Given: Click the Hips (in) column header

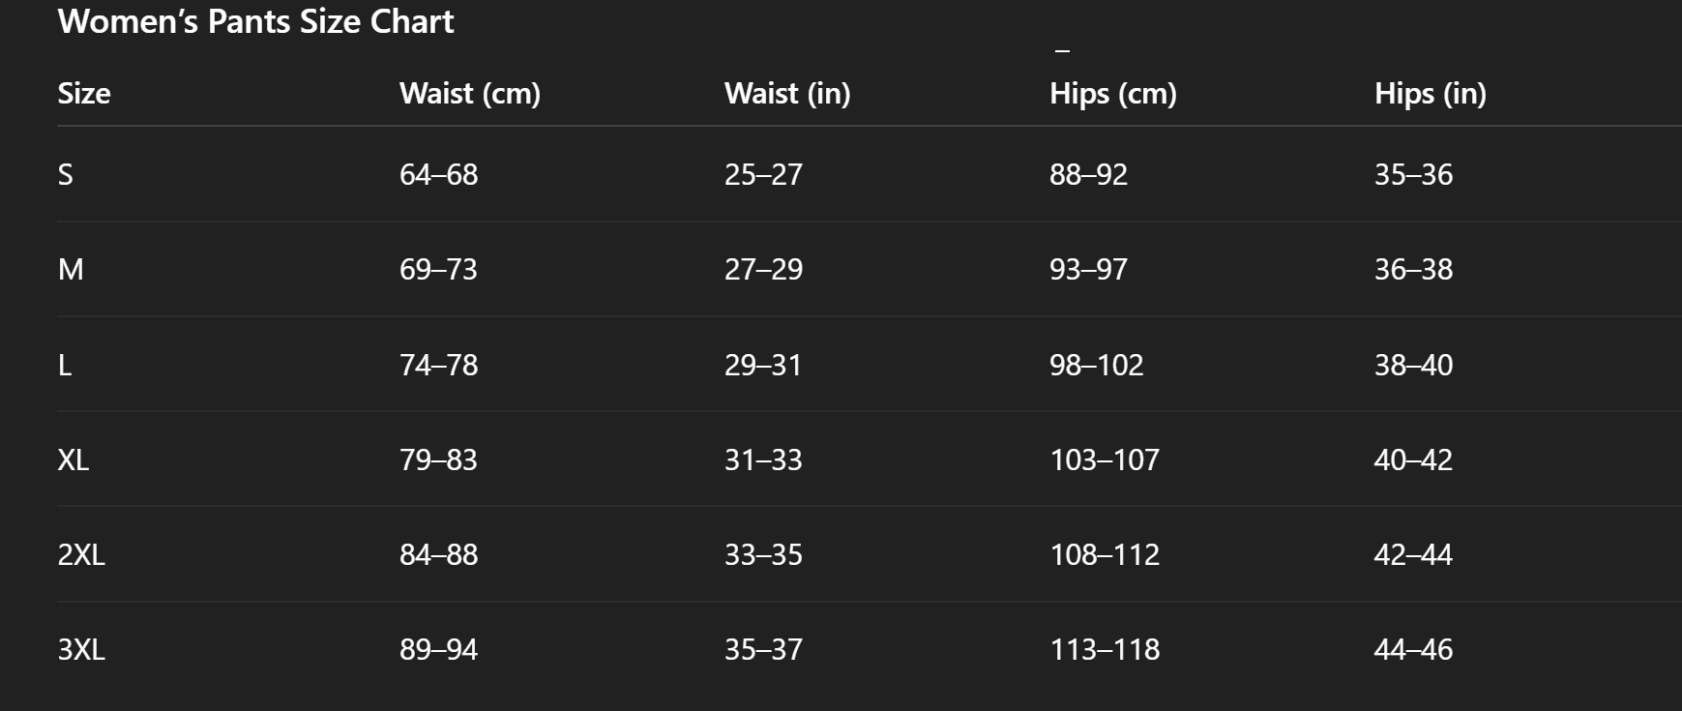Looking at the screenshot, I should pos(1431,94).
